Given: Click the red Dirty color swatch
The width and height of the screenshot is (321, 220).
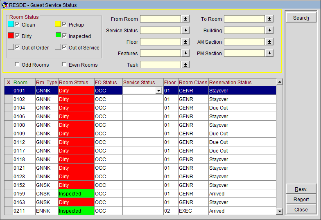Looking at the screenshot, I should pyautogui.click(x=11, y=36).
